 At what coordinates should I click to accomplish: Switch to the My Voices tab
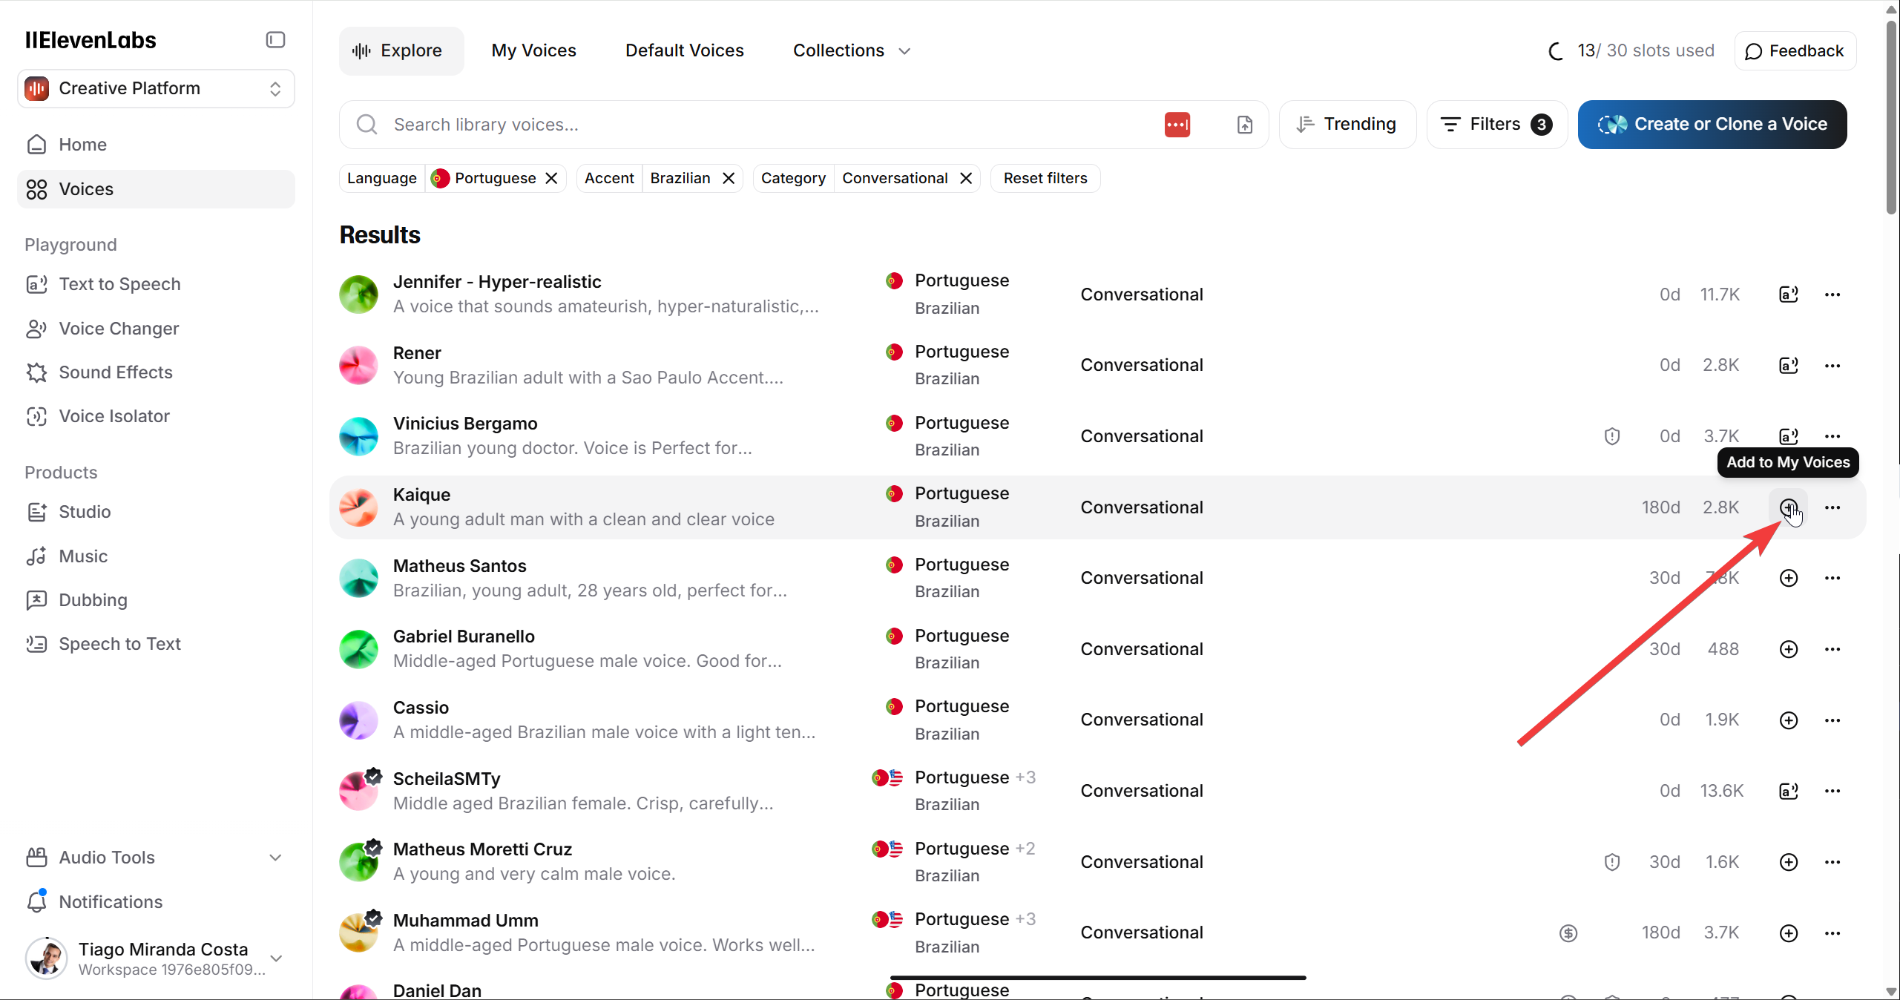click(x=533, y=50)
